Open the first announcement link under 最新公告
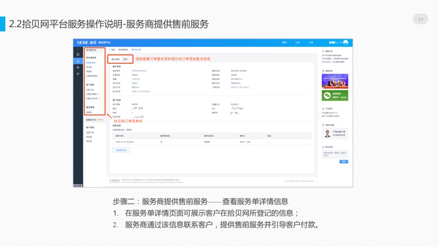The height and width of the screenshot is (247, 439). click(x=332, y=56)
